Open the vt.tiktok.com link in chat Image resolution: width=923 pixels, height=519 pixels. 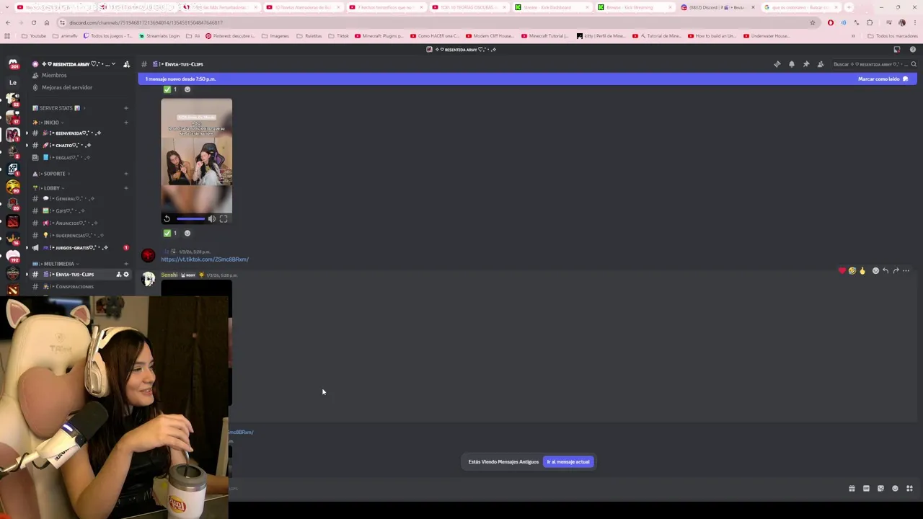(x=205, y=259)
